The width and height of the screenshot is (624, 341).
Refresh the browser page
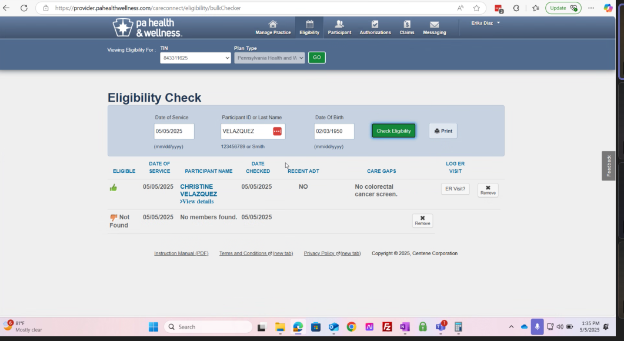tap(24, 8)
